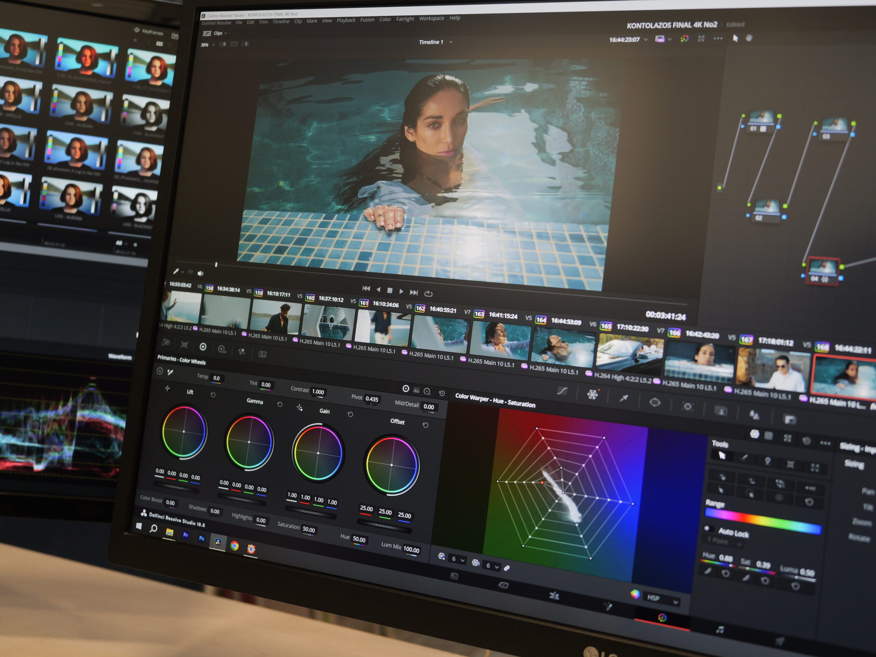Open the Curves palette icon
The width and height of the screenshot is (876, 657).
pos(562,391)
